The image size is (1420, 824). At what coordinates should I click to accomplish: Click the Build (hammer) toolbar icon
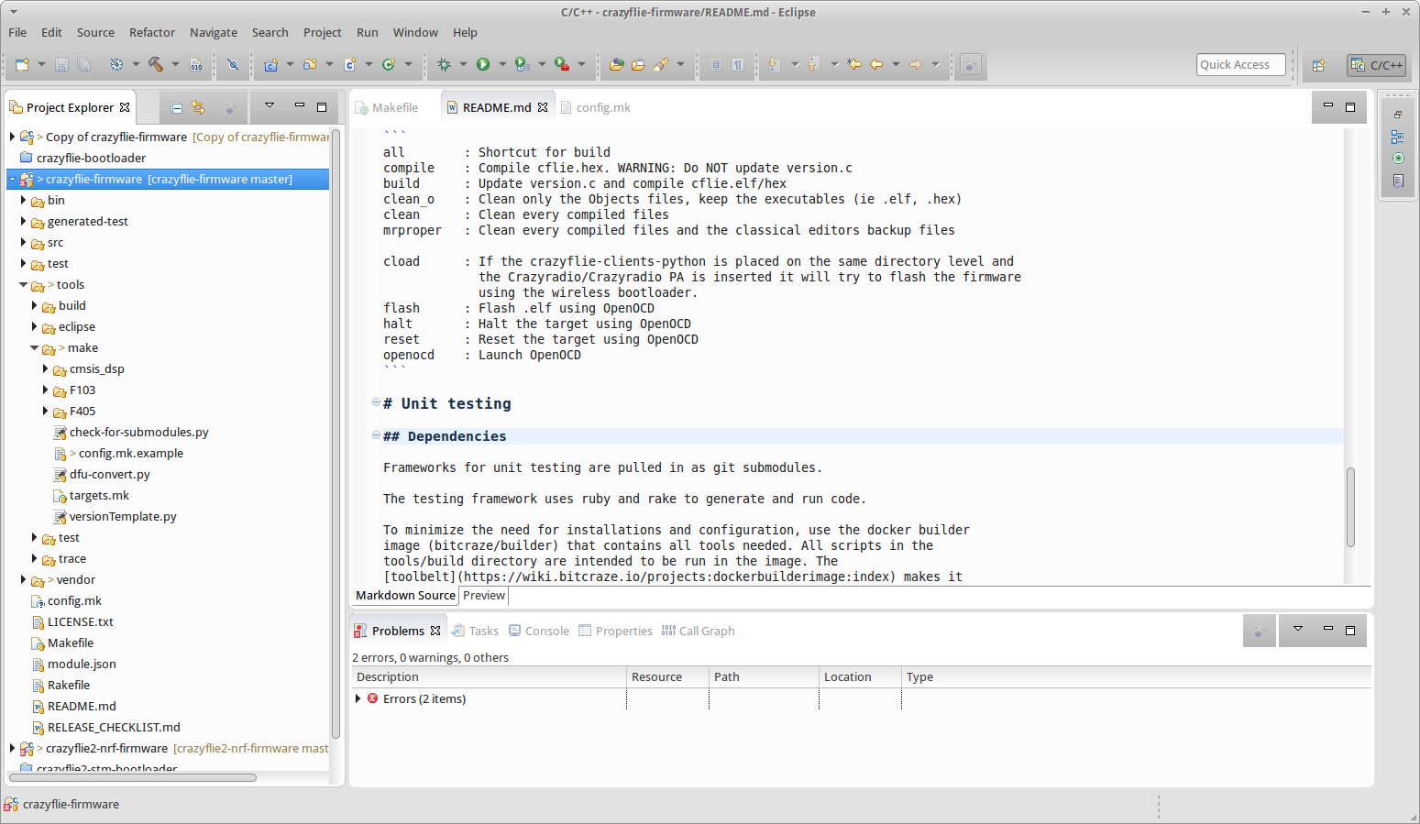click(156, 64)
